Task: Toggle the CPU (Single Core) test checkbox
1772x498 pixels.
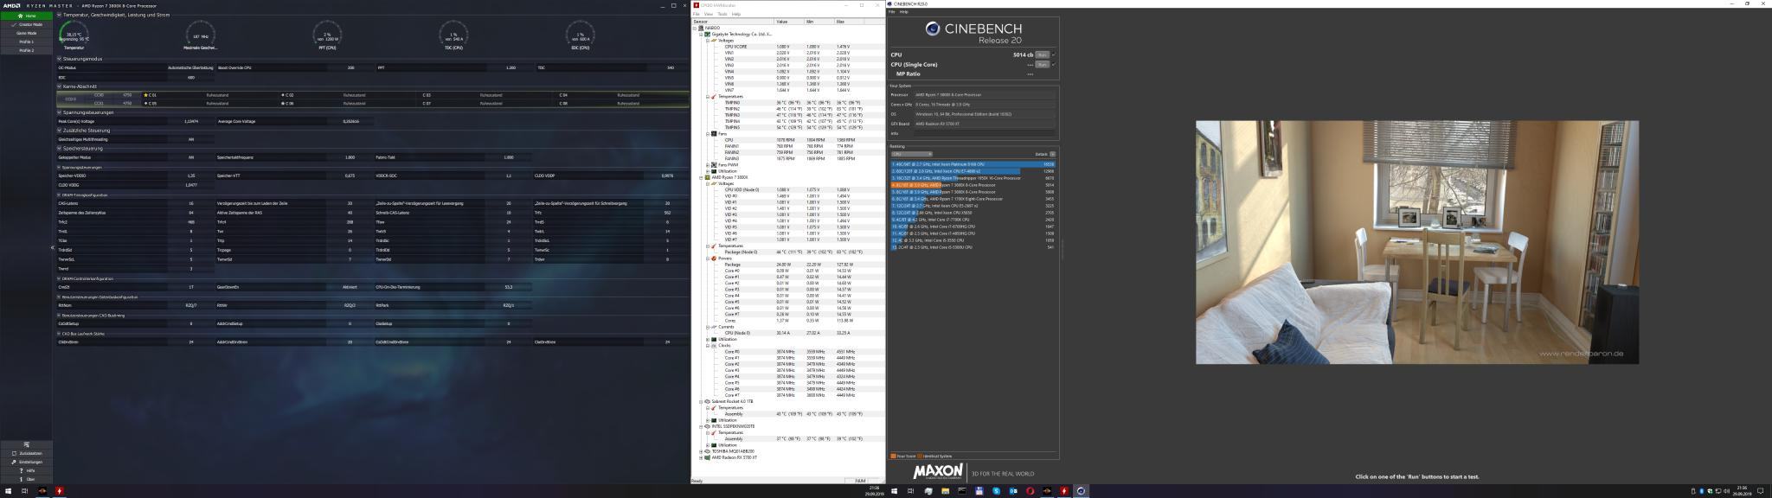Action: [1054, 65]
